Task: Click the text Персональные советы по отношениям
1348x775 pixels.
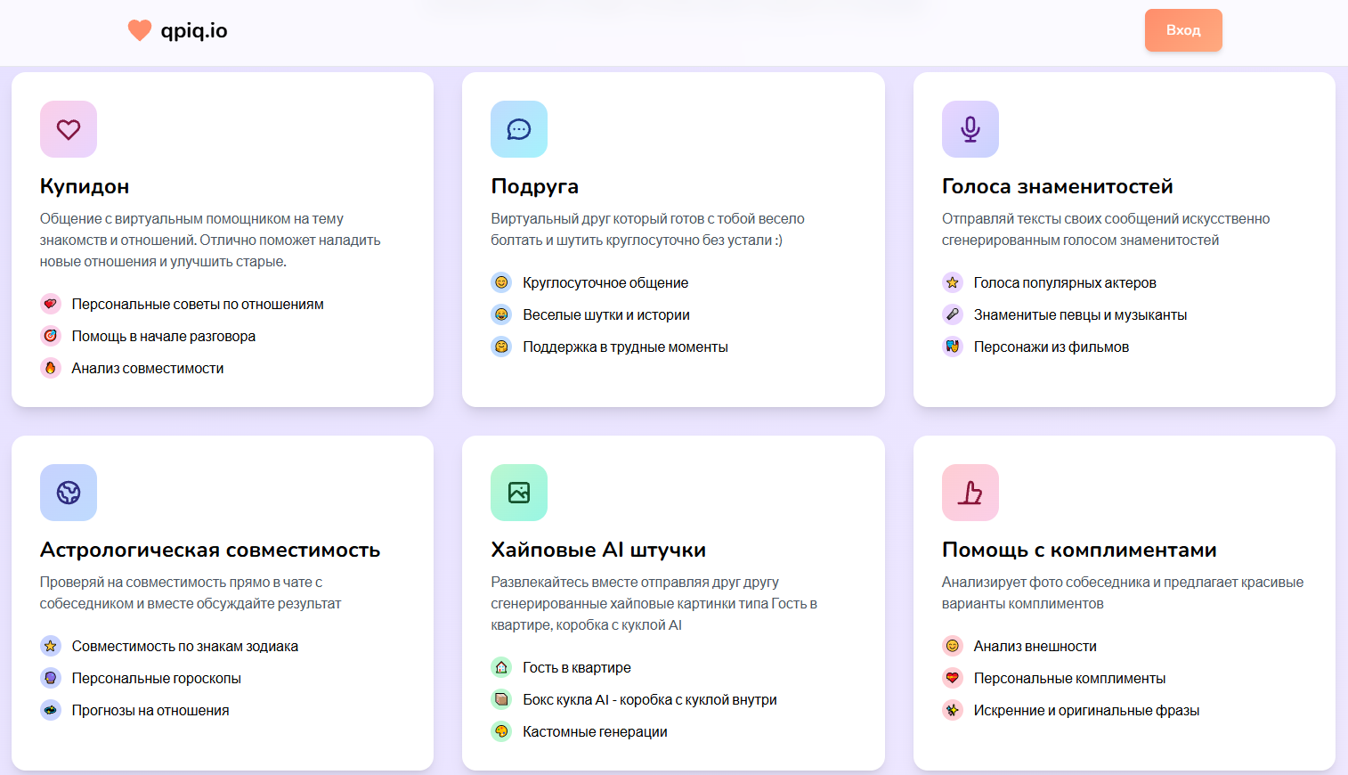Action: click(x=198, y=304)
